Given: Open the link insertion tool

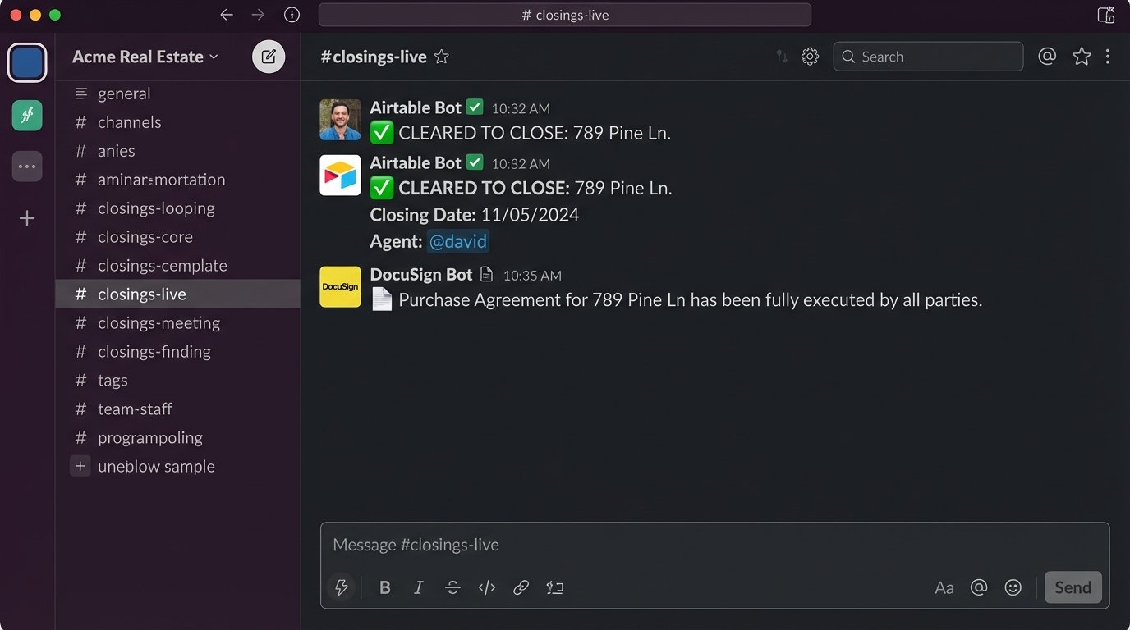Looking at the screenshot, I should pos(521,587).
